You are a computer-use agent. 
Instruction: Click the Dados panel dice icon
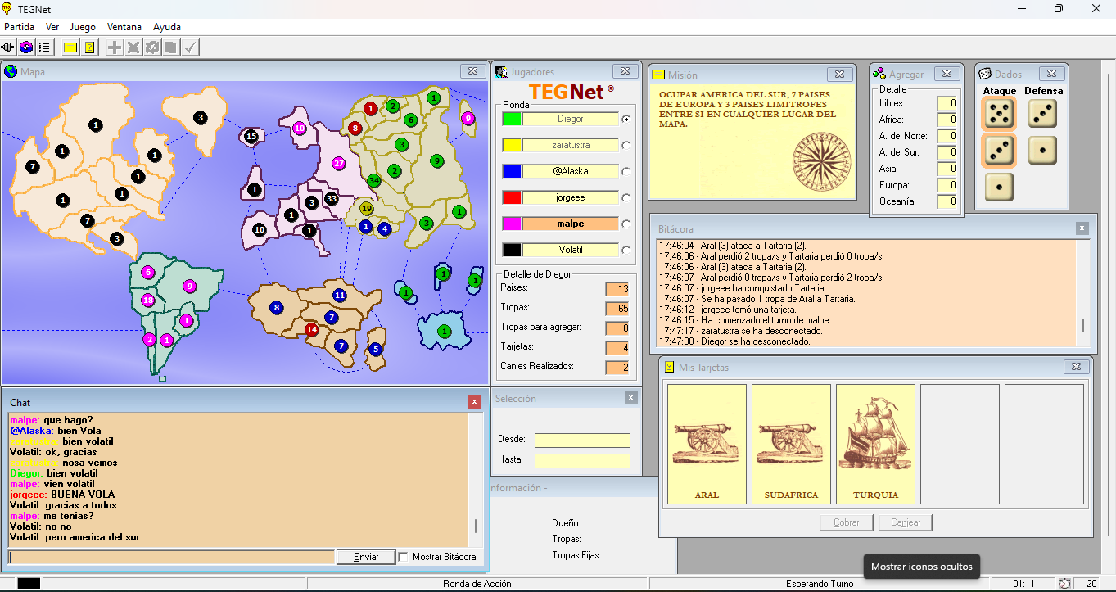pyautogui.click(x=985, y=74)
